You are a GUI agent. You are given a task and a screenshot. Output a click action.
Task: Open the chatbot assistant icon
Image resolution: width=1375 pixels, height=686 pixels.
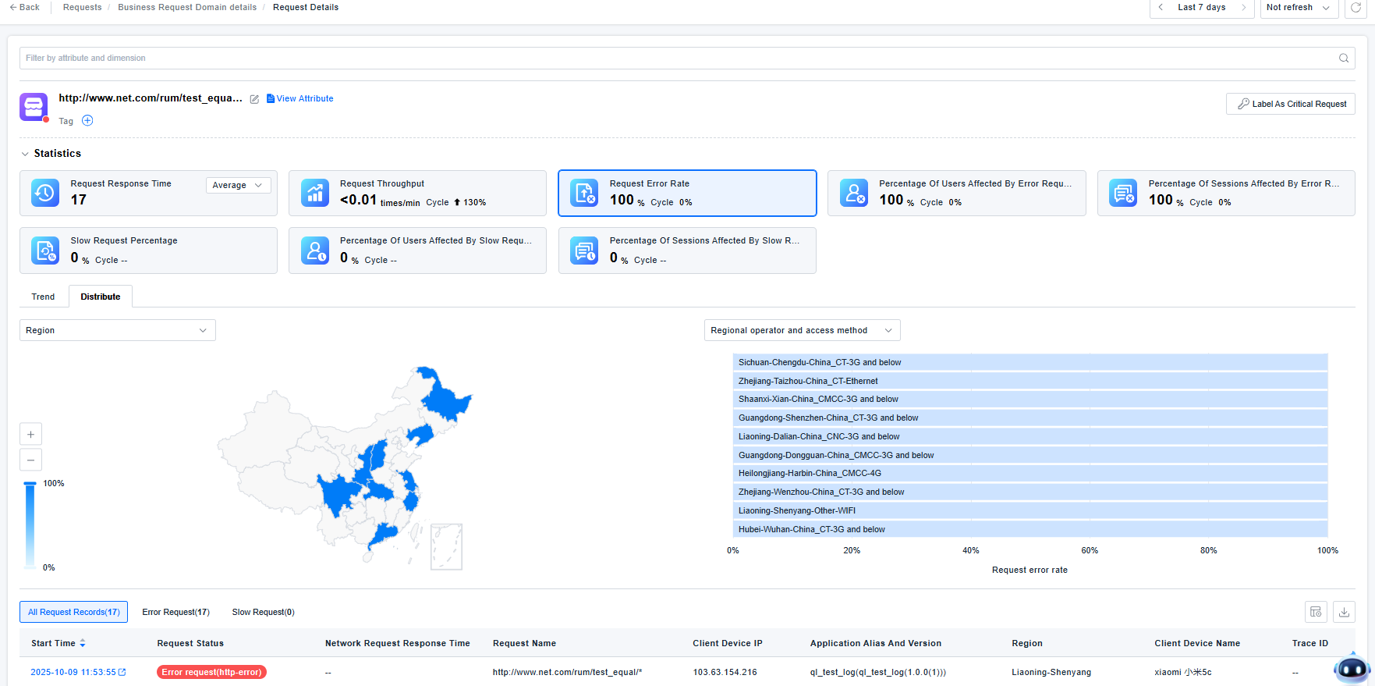tap(1351, 668)
